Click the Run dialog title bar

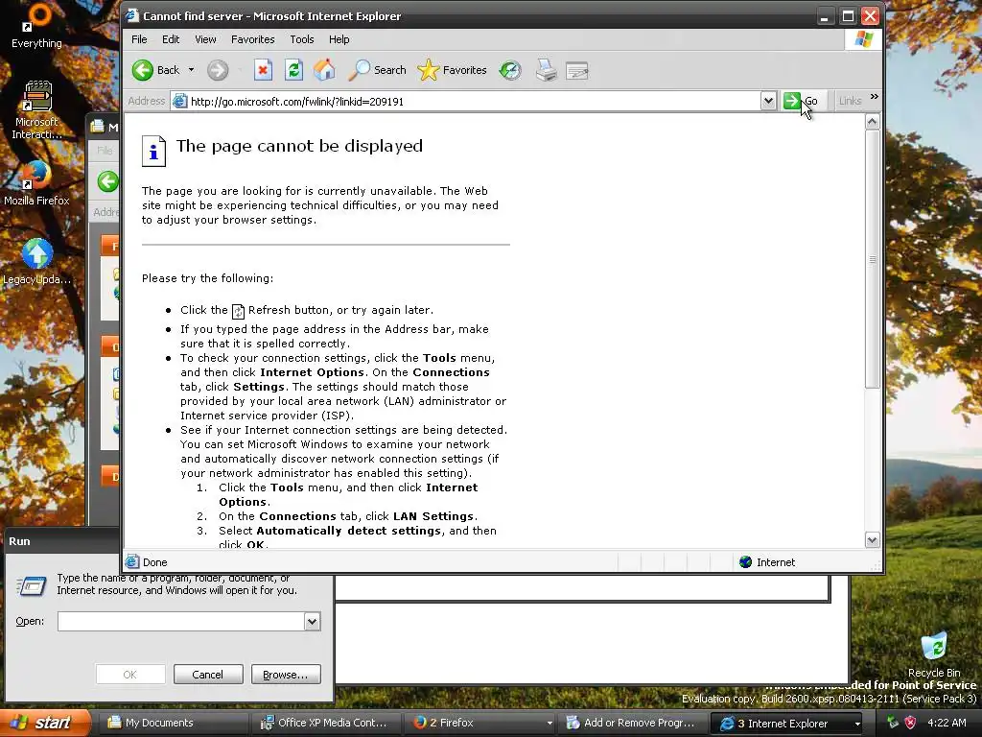point(62,541)
